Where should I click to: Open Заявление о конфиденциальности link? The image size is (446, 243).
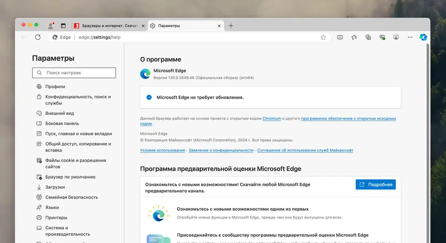tap(221, 151)
